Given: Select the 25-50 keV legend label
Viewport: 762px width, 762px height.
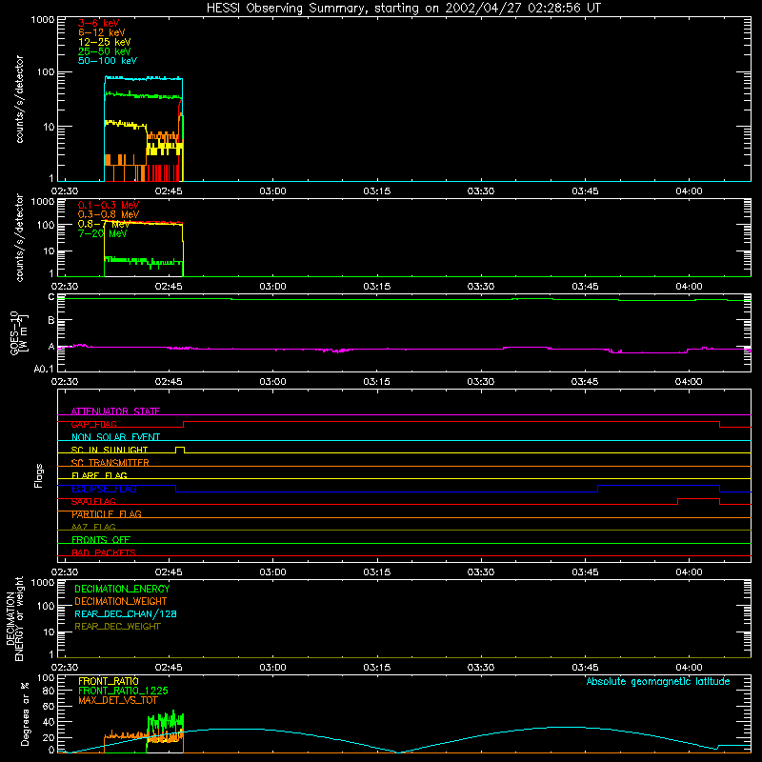Looking at the screenshot, I should (104, 51).
